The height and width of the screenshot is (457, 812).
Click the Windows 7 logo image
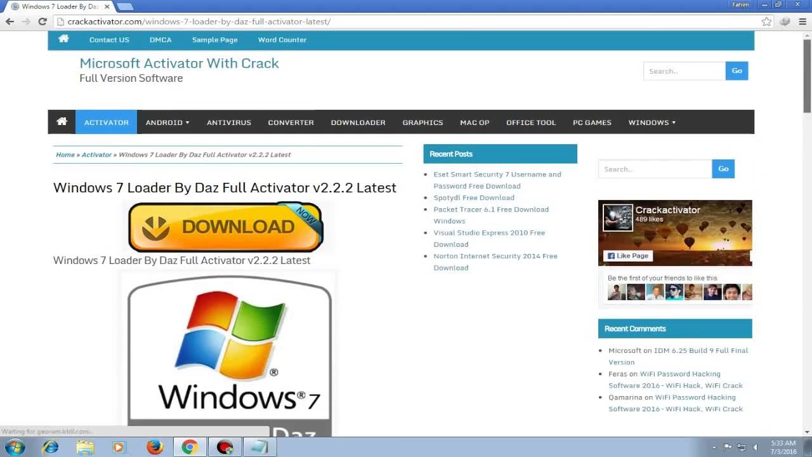pos(229,354)
